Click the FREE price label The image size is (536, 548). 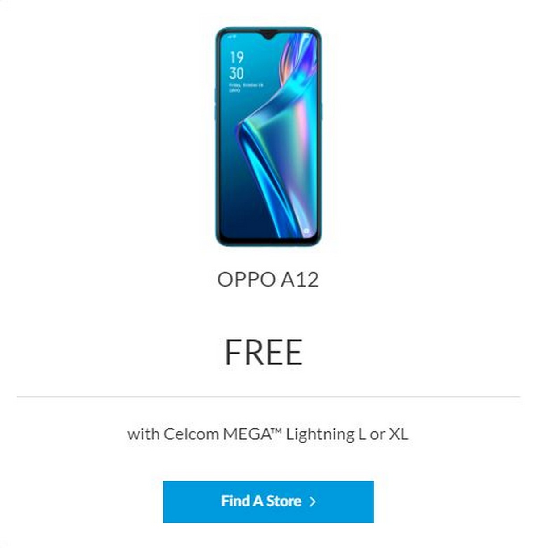click(x=264, y=352)
